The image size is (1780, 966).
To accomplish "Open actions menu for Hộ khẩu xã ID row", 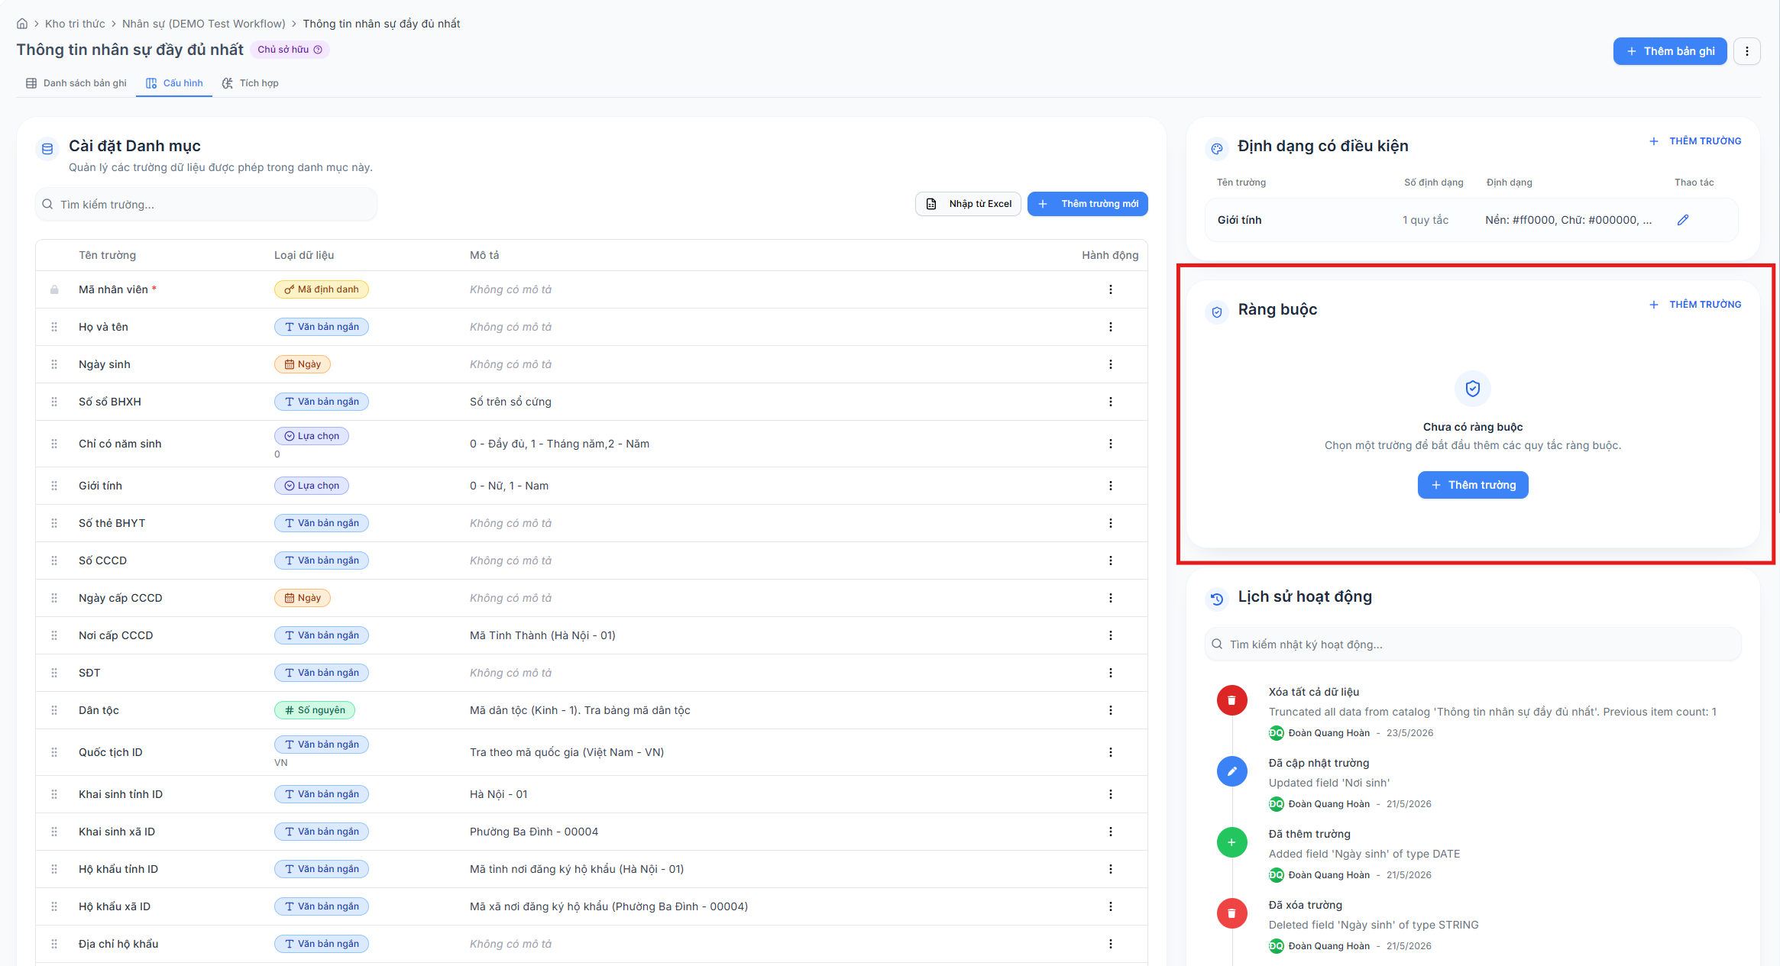I will 1111,906.
